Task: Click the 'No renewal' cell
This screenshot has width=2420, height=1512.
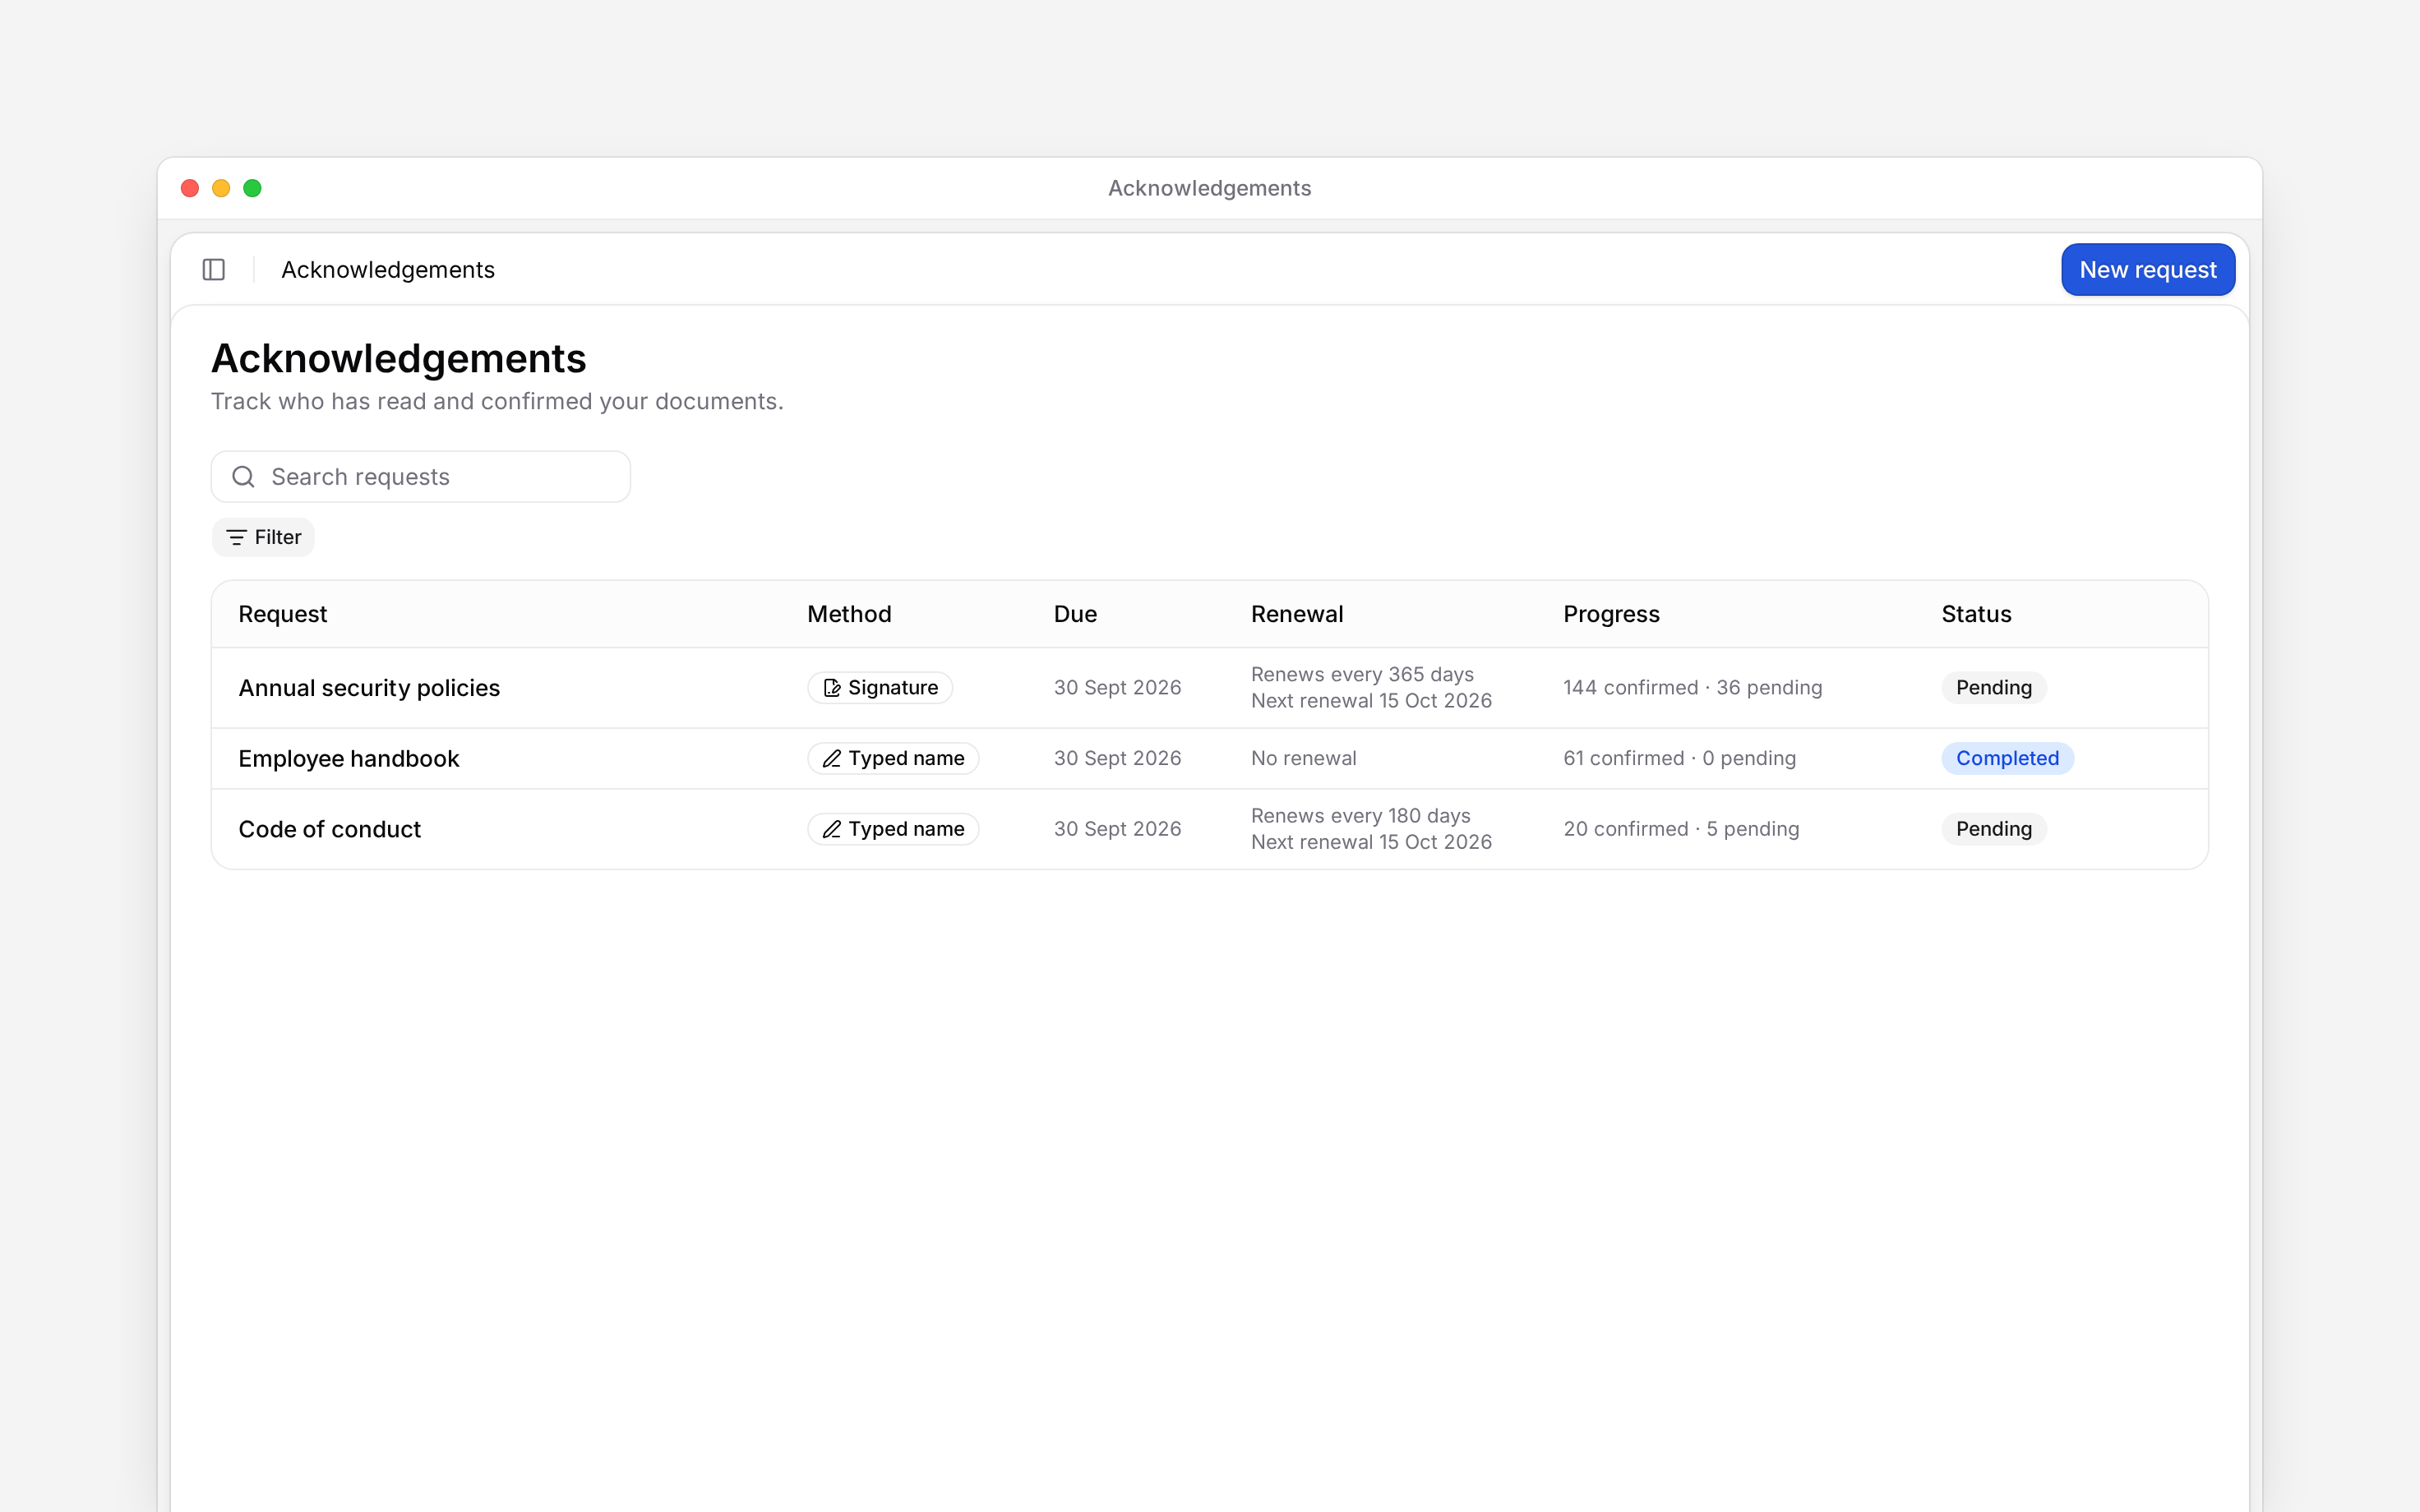Action: coord(1304,759)
